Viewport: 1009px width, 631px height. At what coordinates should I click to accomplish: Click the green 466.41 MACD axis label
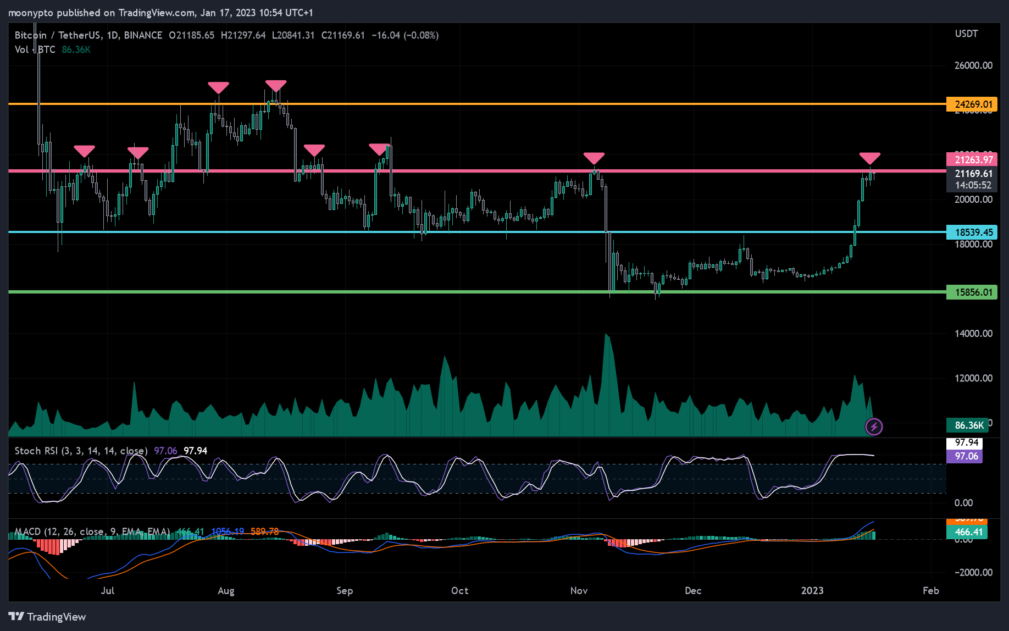(967, 532)
